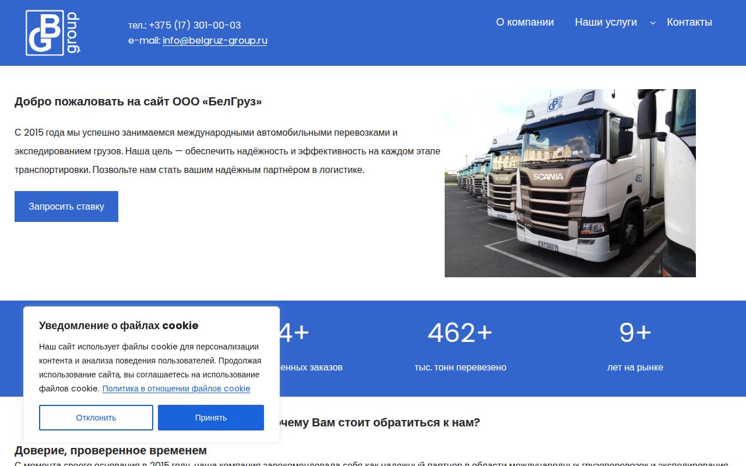
Task: Click the info@belgruz-group.ru email link
Action: click(x=214, y=41)
